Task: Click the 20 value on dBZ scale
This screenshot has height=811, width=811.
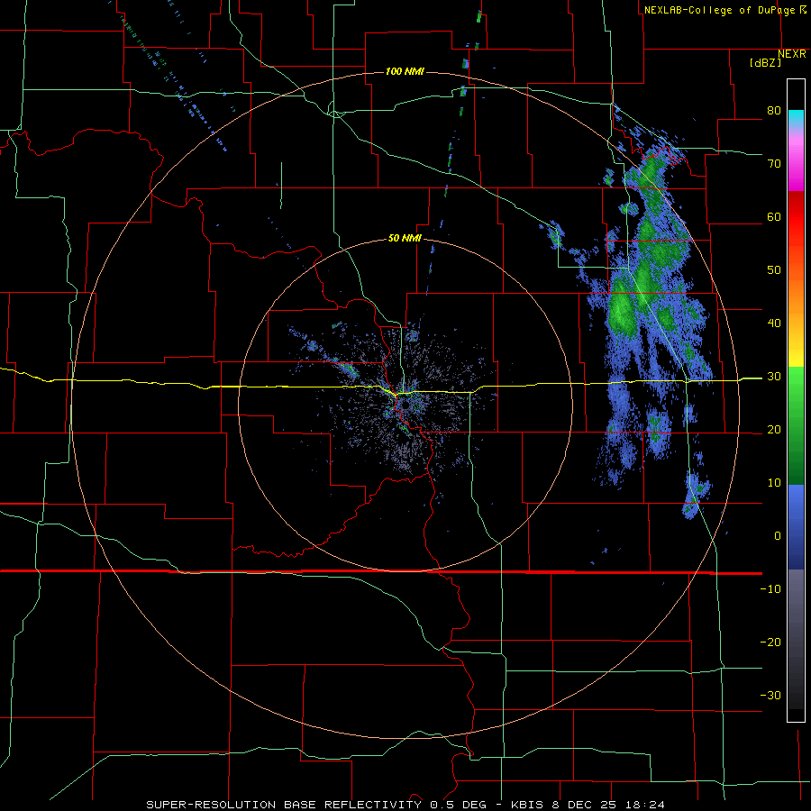Action: [774, 430]
